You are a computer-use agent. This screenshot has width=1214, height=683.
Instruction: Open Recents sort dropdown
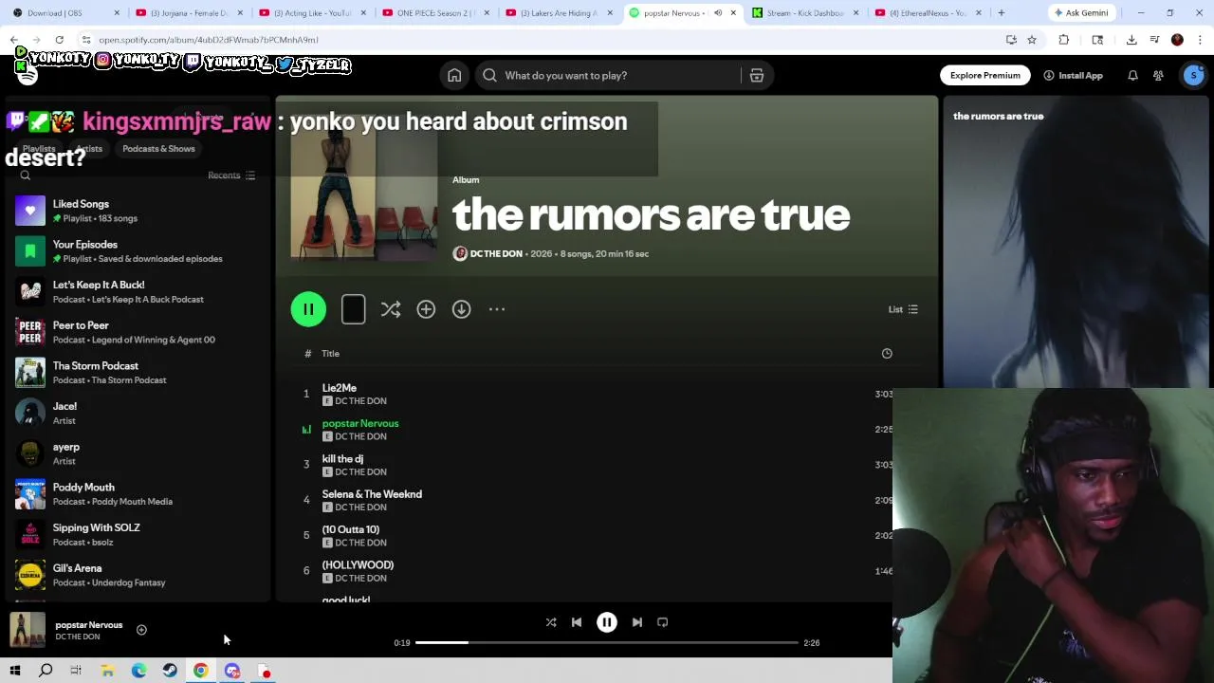click(x=231, y=175)
